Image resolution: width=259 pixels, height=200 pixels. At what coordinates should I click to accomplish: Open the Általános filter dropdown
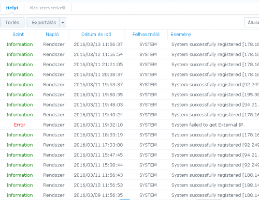click(x=252, y=22)
